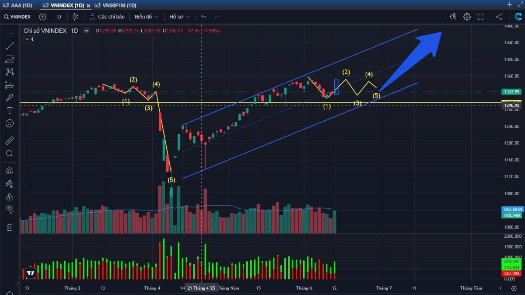Open the Hồ sơ dropdown menu
The image size is (525, 295).
179,17
